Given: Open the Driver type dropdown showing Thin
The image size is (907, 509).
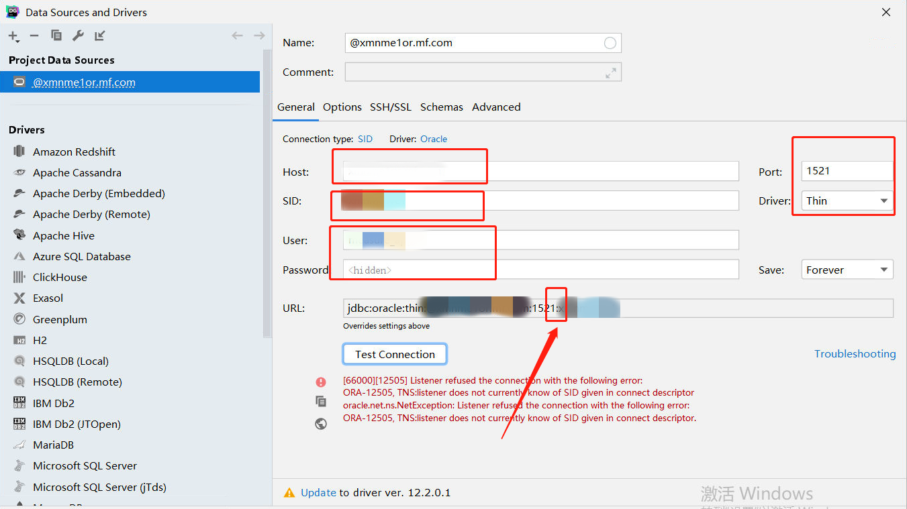Looking at the screenshot, I should [847, 201].
